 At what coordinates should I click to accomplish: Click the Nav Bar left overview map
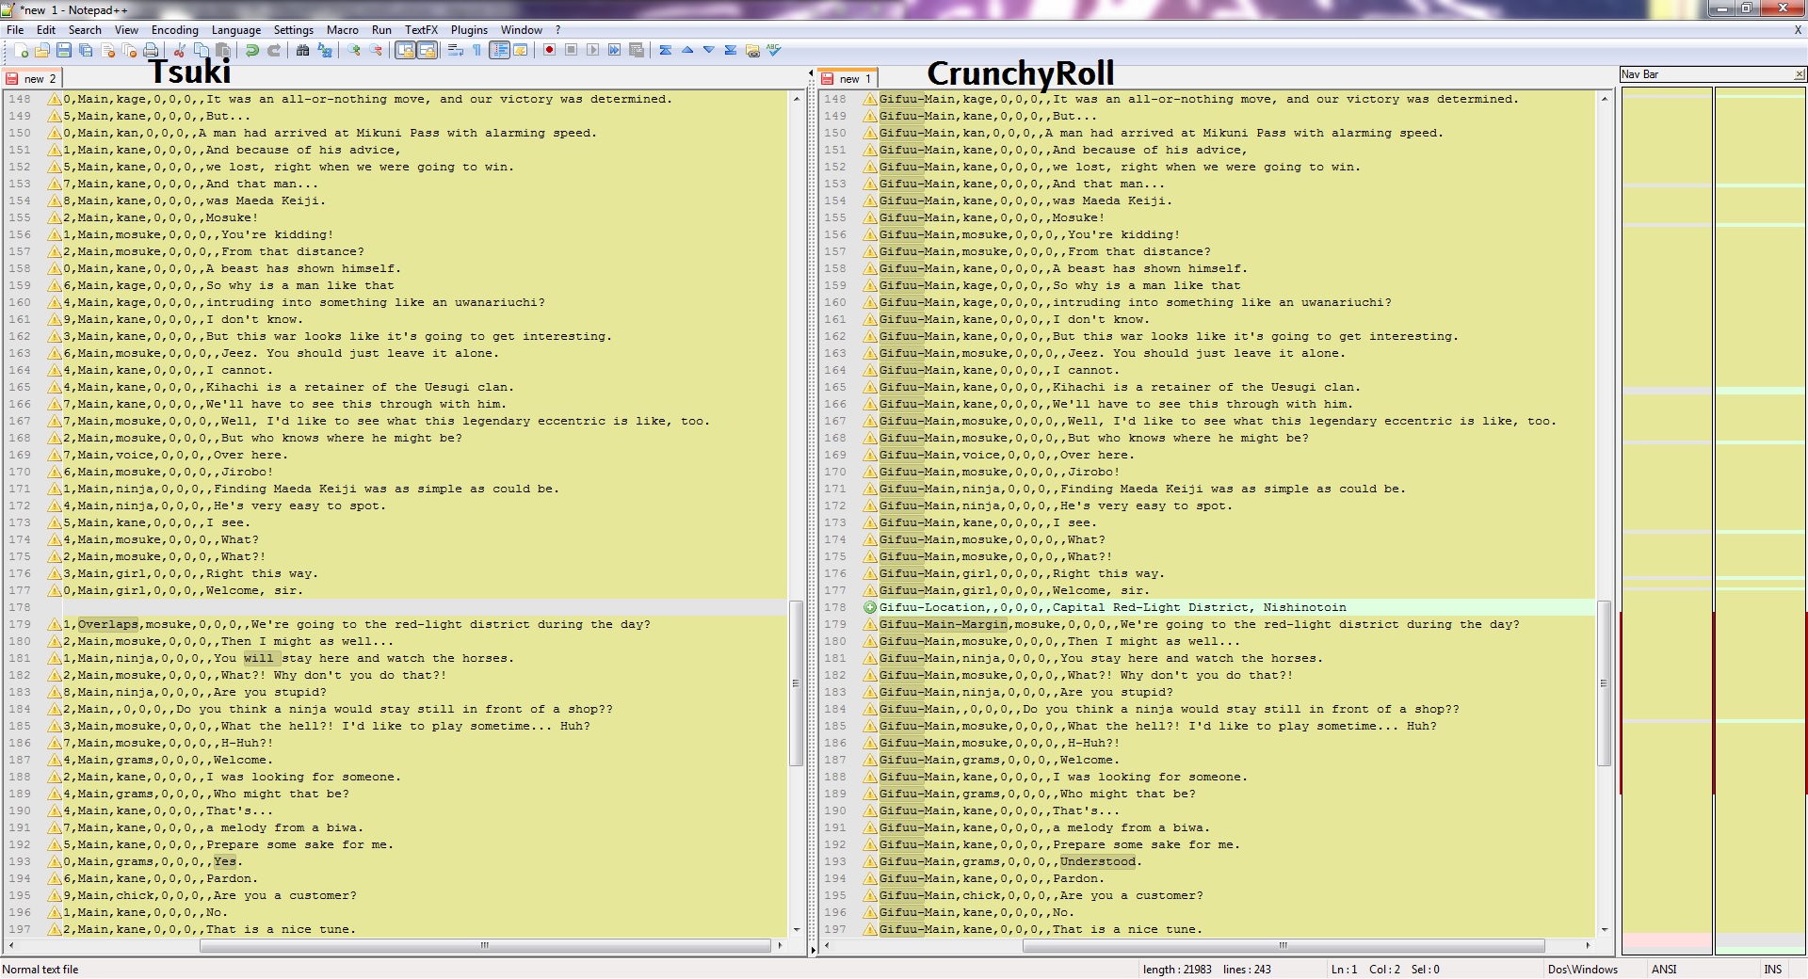(x=1666, y=521)
